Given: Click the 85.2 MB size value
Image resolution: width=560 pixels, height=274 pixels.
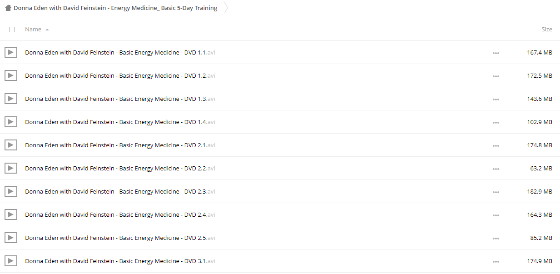Looking at the screenshot, I should click(541, 238).
